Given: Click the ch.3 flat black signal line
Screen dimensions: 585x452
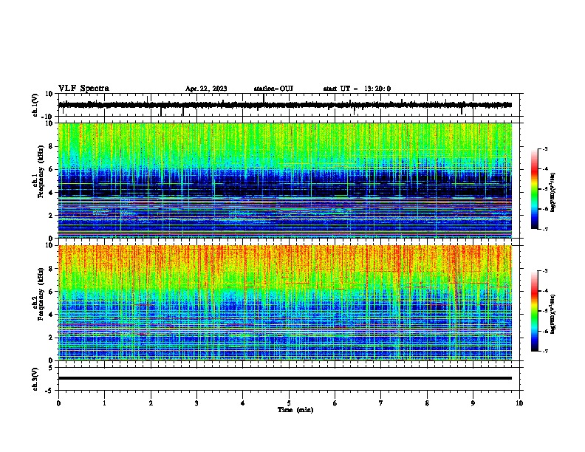Looking at the screenshot, I should pos(285,378).
